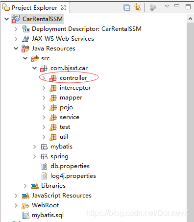Click the Project Explorer tab icon
This screenshot has height=222, width=194.
(x=6, y=7)
